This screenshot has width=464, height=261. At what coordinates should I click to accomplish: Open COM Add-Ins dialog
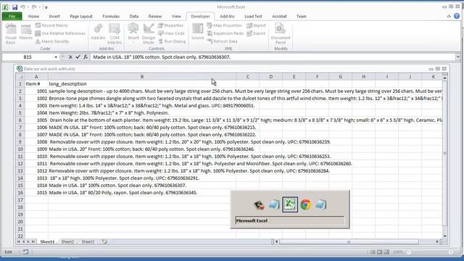tap(115, 34)
